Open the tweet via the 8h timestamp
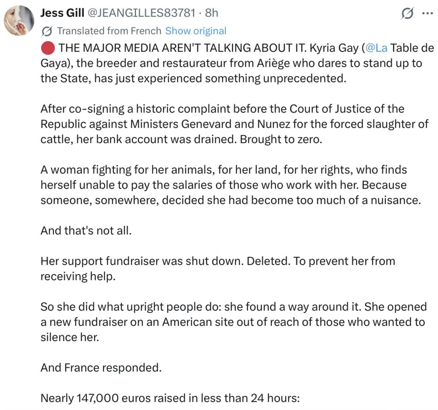438x410 pixels. point(211,13)
